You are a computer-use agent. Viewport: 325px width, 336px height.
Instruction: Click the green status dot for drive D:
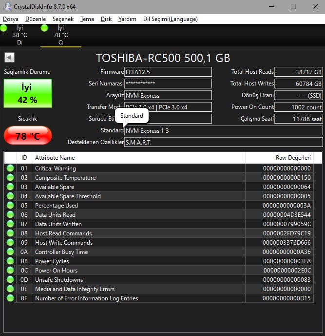3,28
